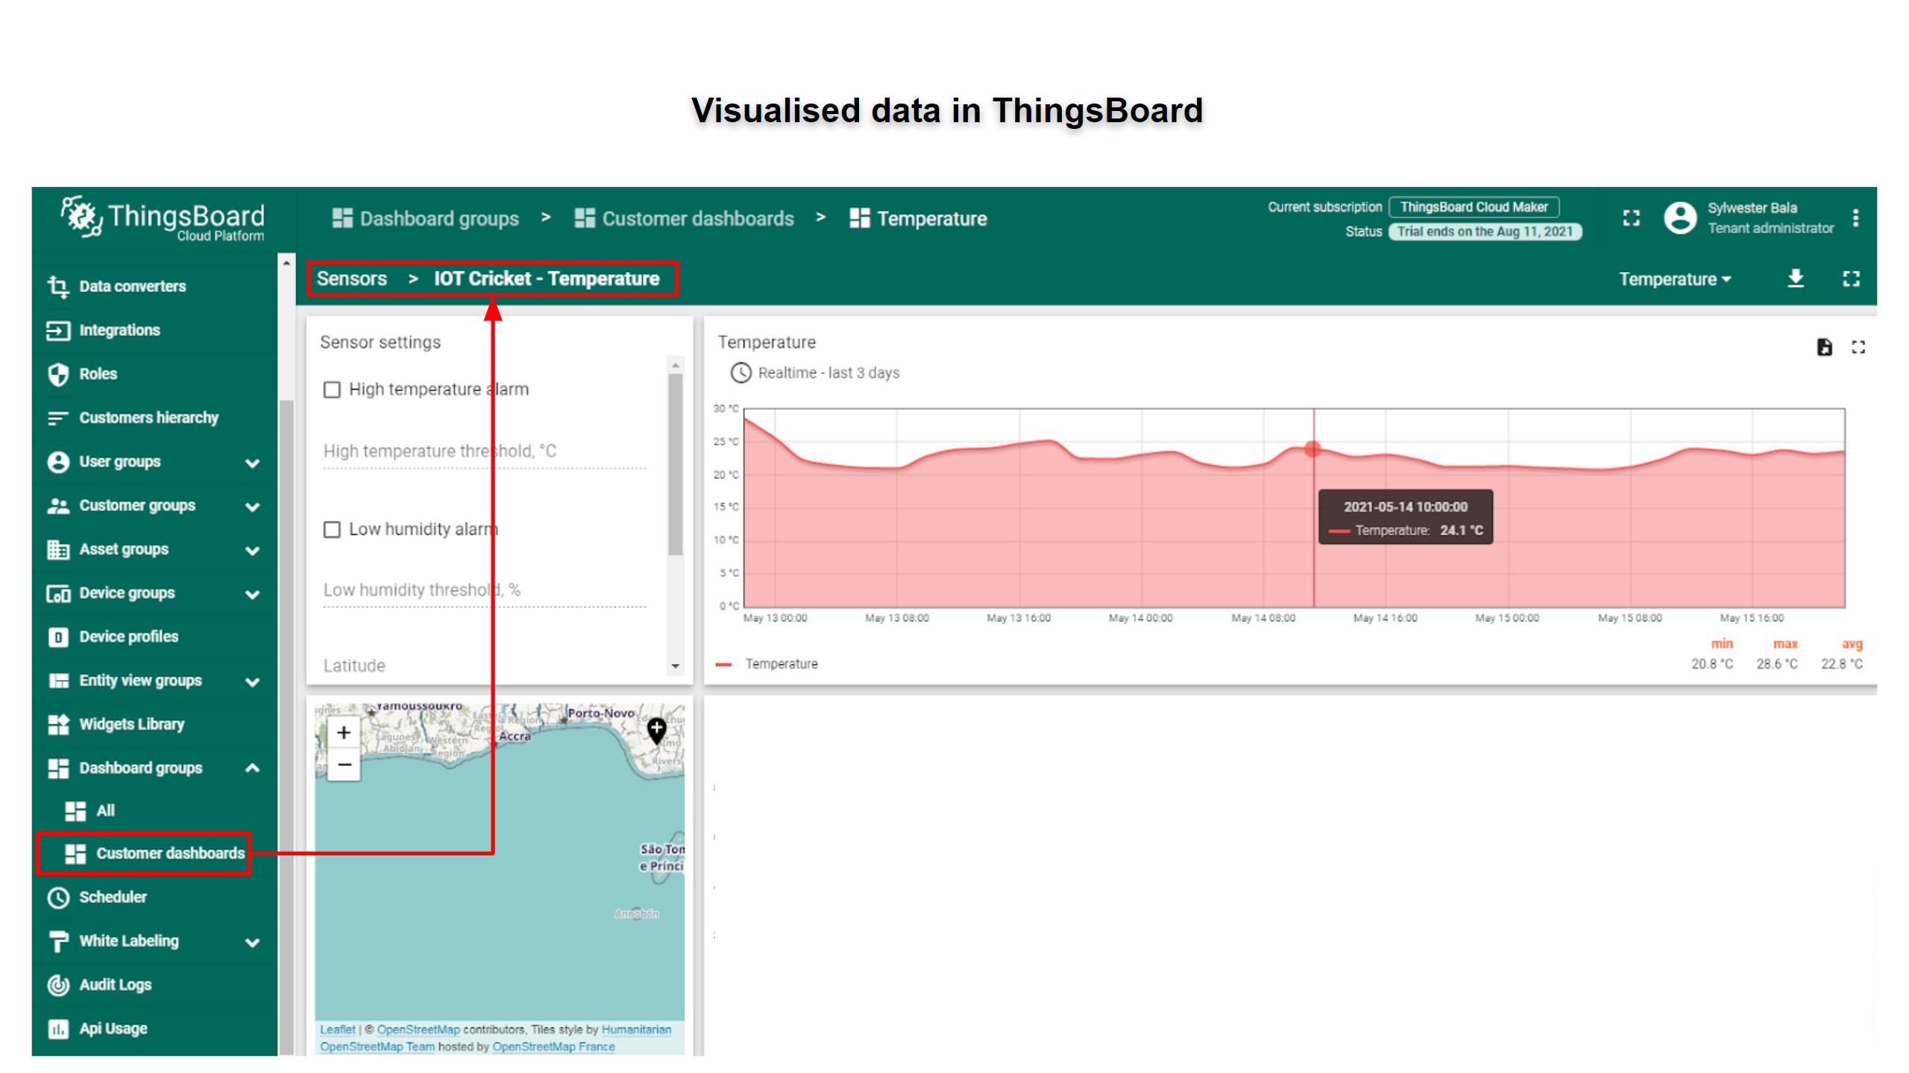Screen dimensions: 1909x1073
Task: Click the download dashboard export icon
Action: click(x=1796, y=279)
